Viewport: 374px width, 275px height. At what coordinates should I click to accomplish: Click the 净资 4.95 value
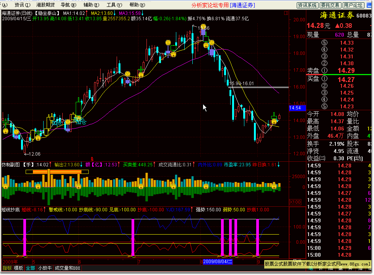click(338, 151)
